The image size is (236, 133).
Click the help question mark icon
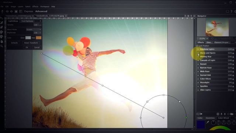tap(232, 11)
